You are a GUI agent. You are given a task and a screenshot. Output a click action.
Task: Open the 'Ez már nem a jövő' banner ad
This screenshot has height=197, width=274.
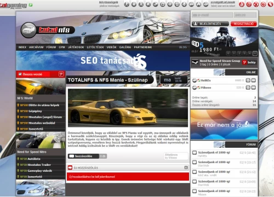(224, 125)
